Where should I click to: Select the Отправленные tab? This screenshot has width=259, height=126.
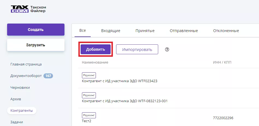click(x=184, y=31)
